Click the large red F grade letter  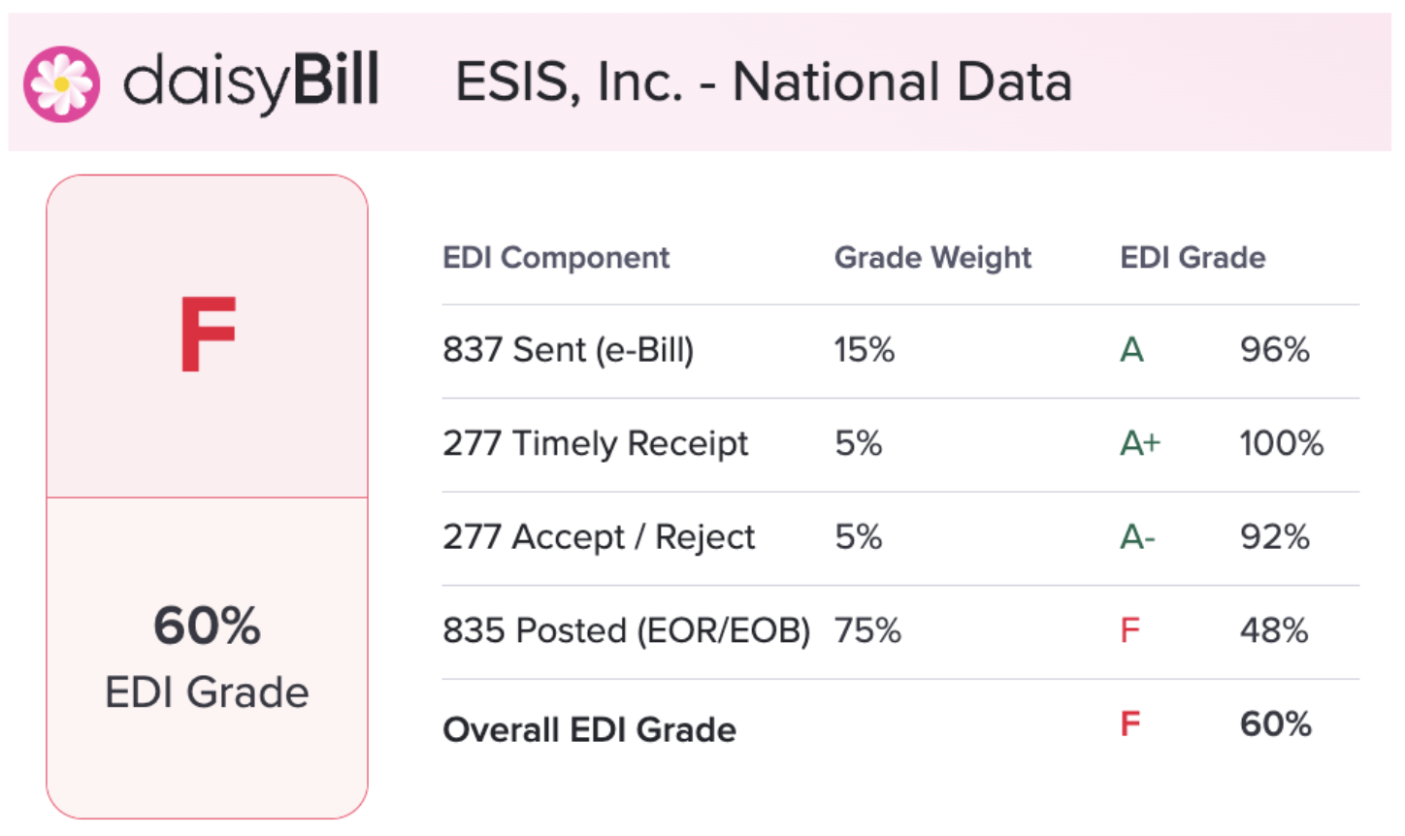[x=208, y=335]
